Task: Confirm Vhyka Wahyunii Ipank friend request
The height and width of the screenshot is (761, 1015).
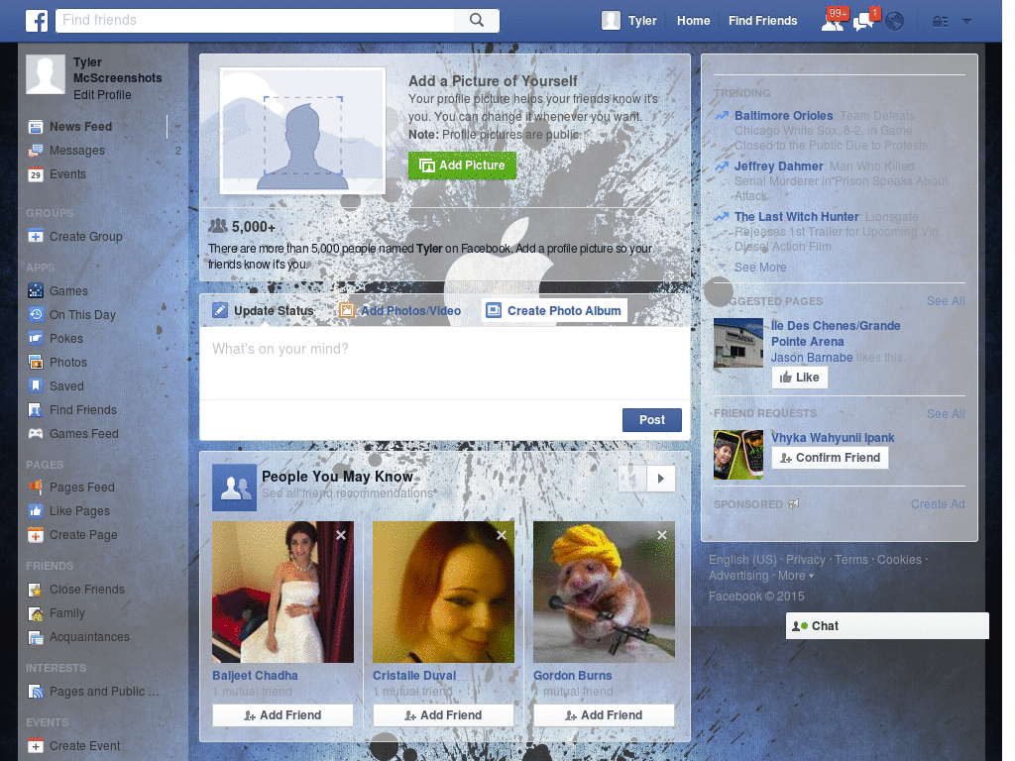Action: pyautogui.click(x=830, y=458)
